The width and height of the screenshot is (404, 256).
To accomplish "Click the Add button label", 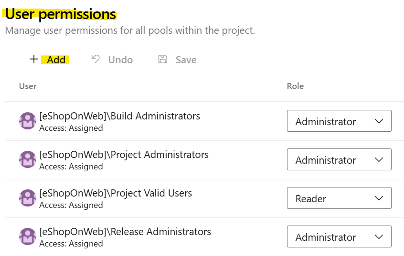I will pos(56,60).
